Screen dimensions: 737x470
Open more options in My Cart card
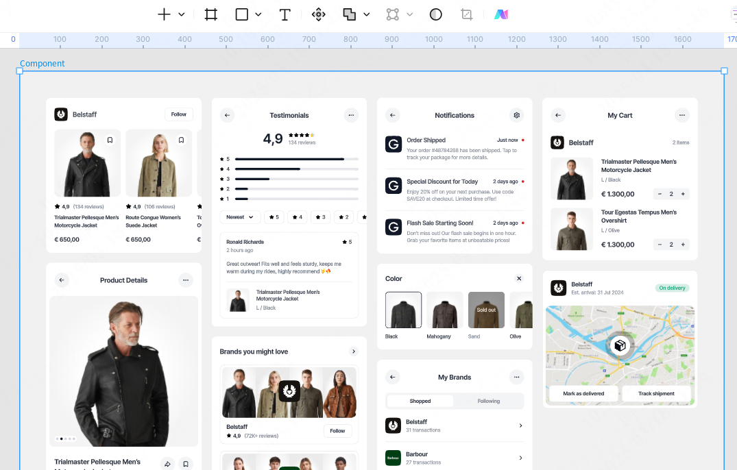point(682,115)
